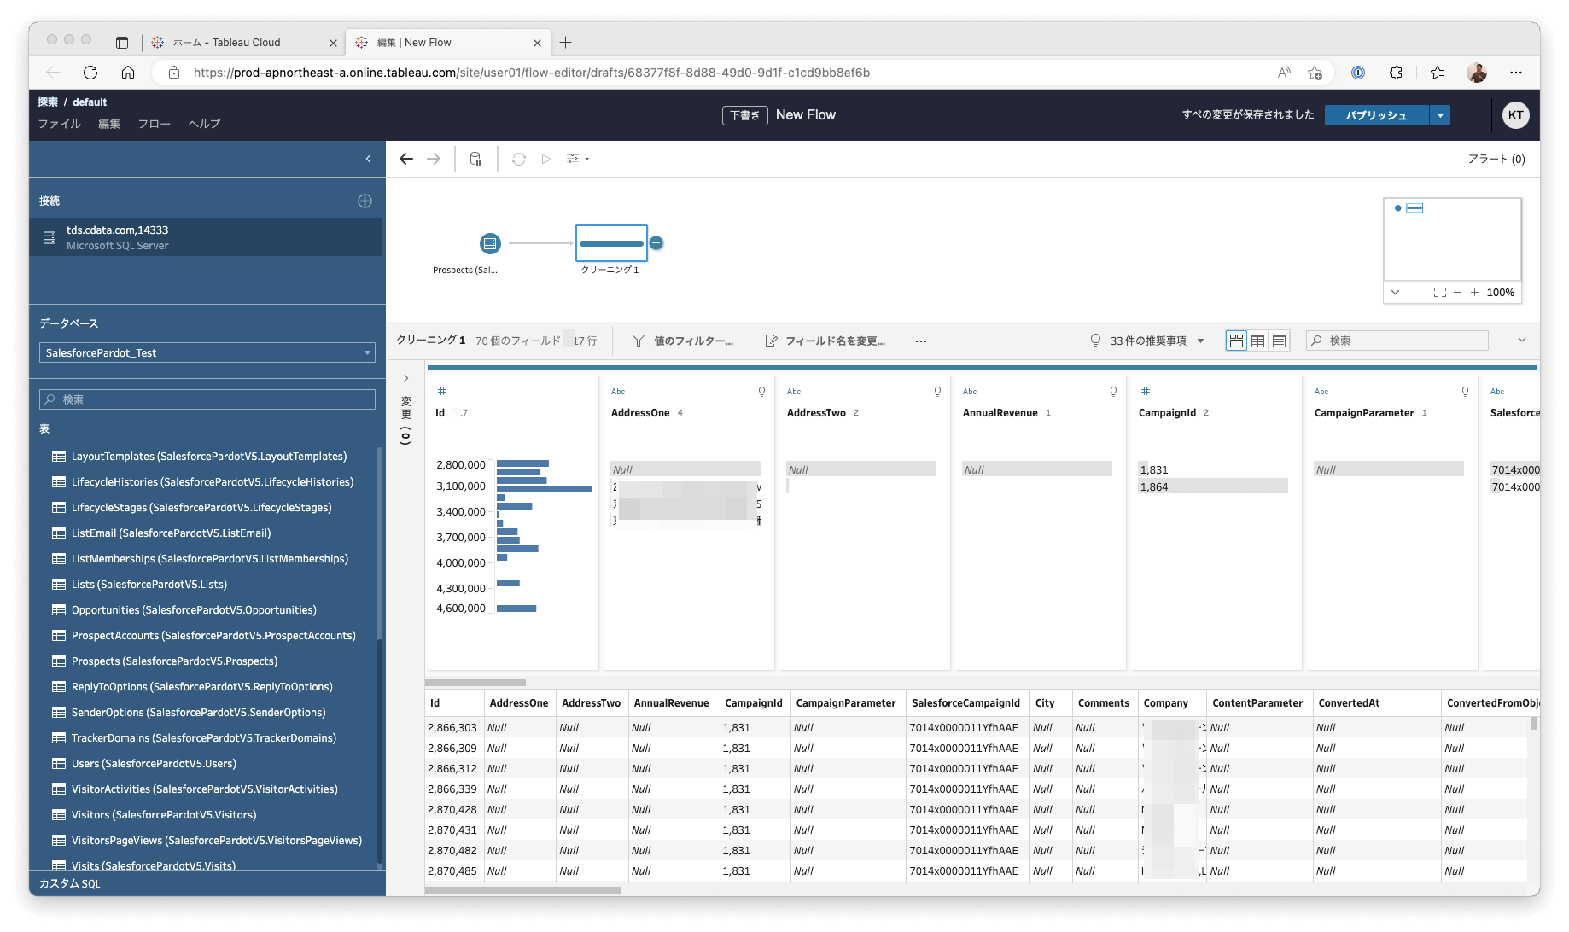Zoom in the flow canvas
Image resolution: width=1569 pixels, height=932 pixels.
(x=1474, y=292)
